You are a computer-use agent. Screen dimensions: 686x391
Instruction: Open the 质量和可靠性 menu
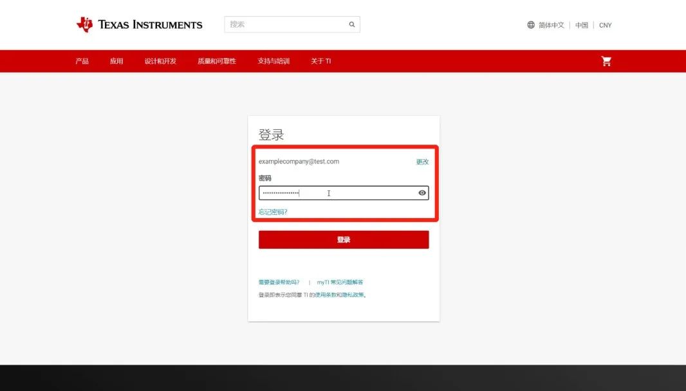pyautogui.click(x=217, y=60)
